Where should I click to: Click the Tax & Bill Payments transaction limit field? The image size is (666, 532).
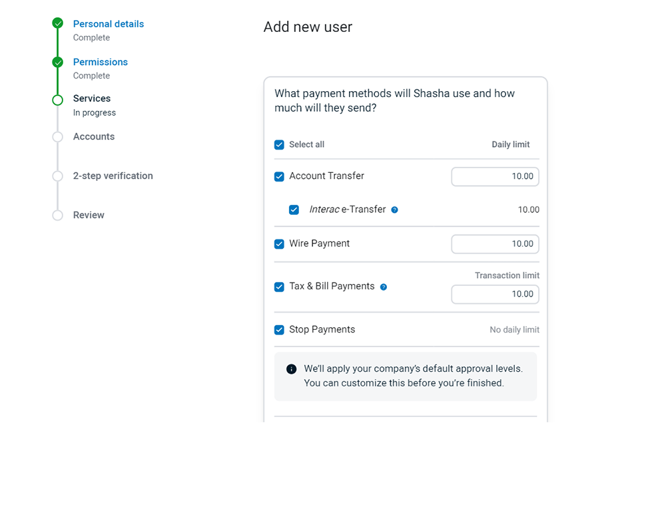pos(495,294)
